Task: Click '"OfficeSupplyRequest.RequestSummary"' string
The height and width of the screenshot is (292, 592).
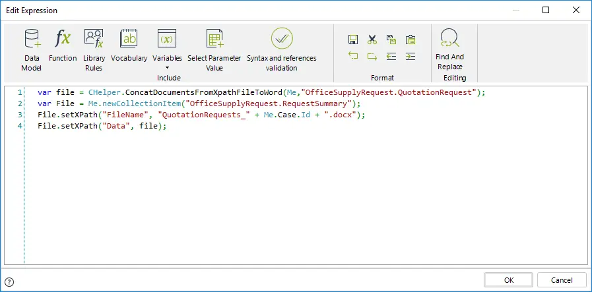Action: point(269,103)
